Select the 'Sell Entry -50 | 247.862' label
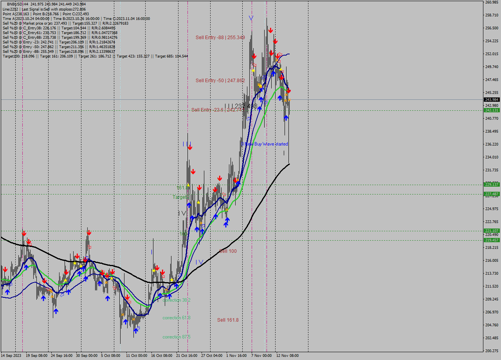 (x=220, y=81)
